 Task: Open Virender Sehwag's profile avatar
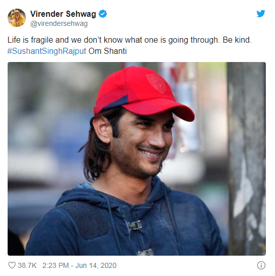(17, 18)
